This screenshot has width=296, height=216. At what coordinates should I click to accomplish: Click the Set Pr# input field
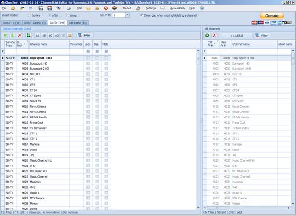click(x=119, y=15)
